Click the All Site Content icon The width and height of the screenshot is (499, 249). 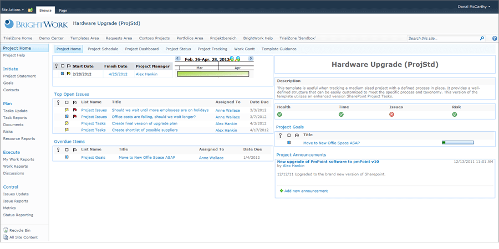(6, 237)
